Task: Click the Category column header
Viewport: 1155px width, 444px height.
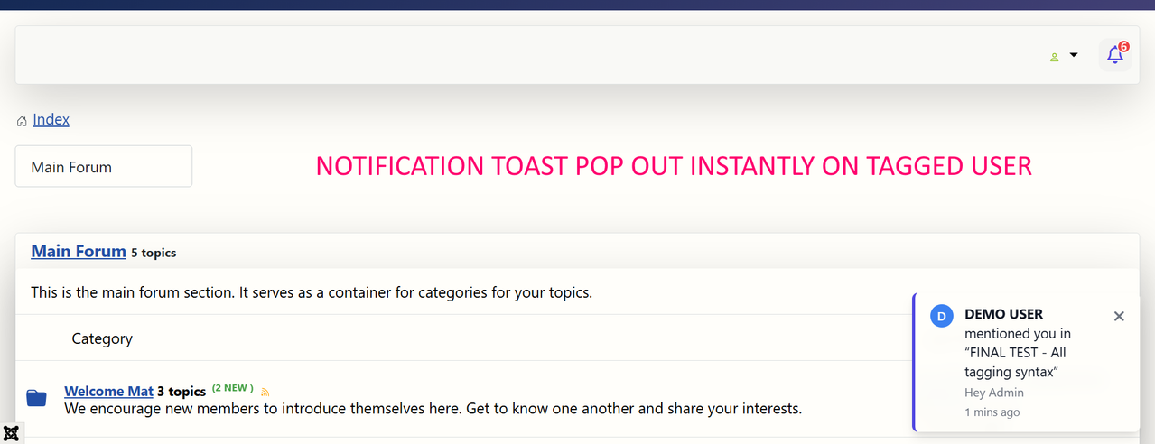Action: [102, 338]
